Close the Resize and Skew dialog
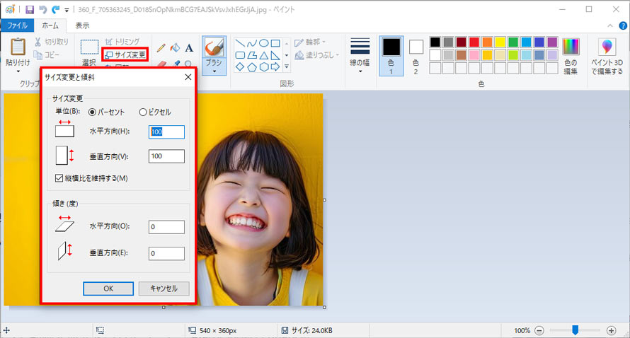The width and height of the screenshot is (630, 338). click(x=188, y=77)
